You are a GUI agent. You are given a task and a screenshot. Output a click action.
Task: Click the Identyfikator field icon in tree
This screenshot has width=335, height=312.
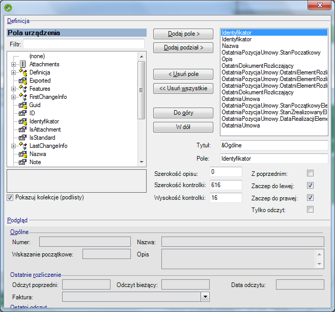click(x=23, y=121)
